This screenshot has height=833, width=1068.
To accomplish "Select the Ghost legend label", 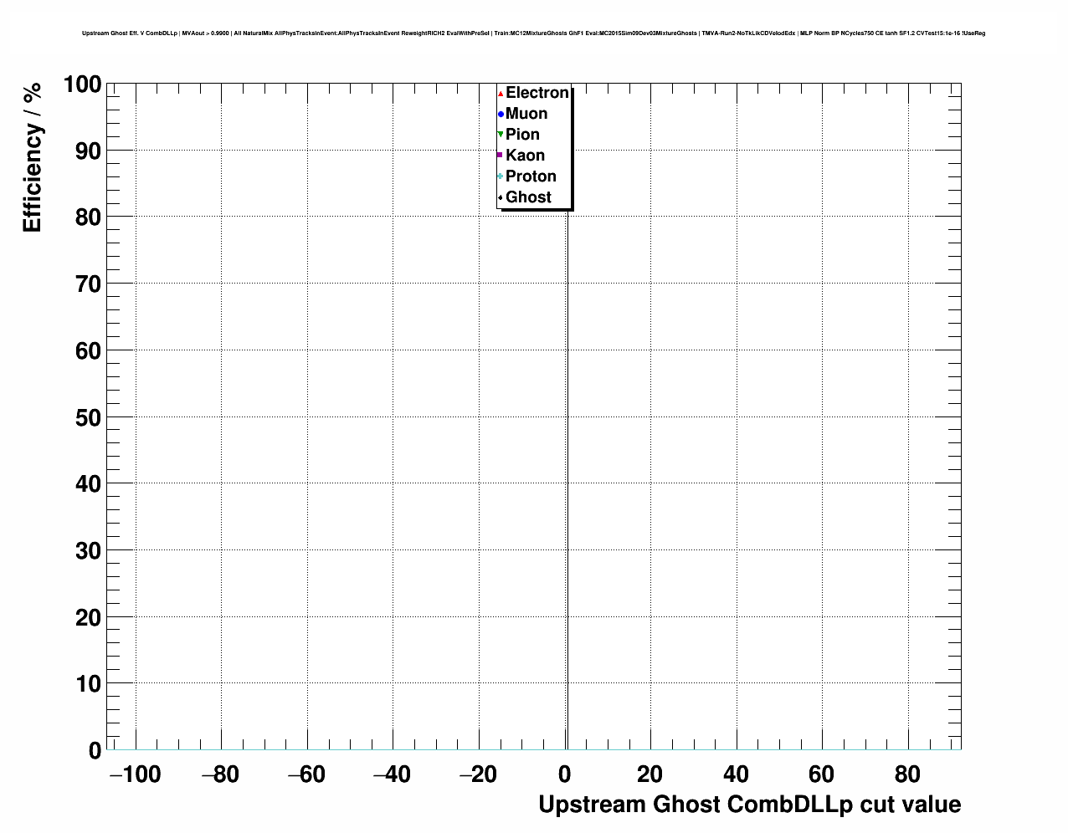I will (528, 197).
